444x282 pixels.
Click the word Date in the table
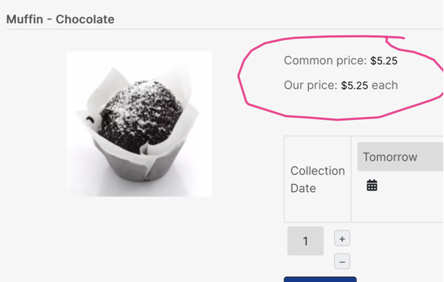tap(303, 188)
